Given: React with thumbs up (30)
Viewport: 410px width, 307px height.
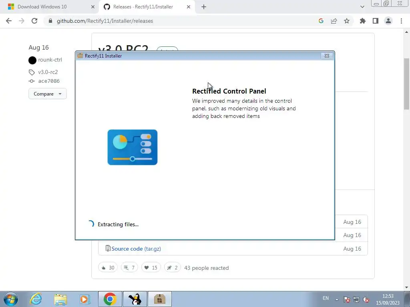Looking at the screenshot, I should click(108, 267).
